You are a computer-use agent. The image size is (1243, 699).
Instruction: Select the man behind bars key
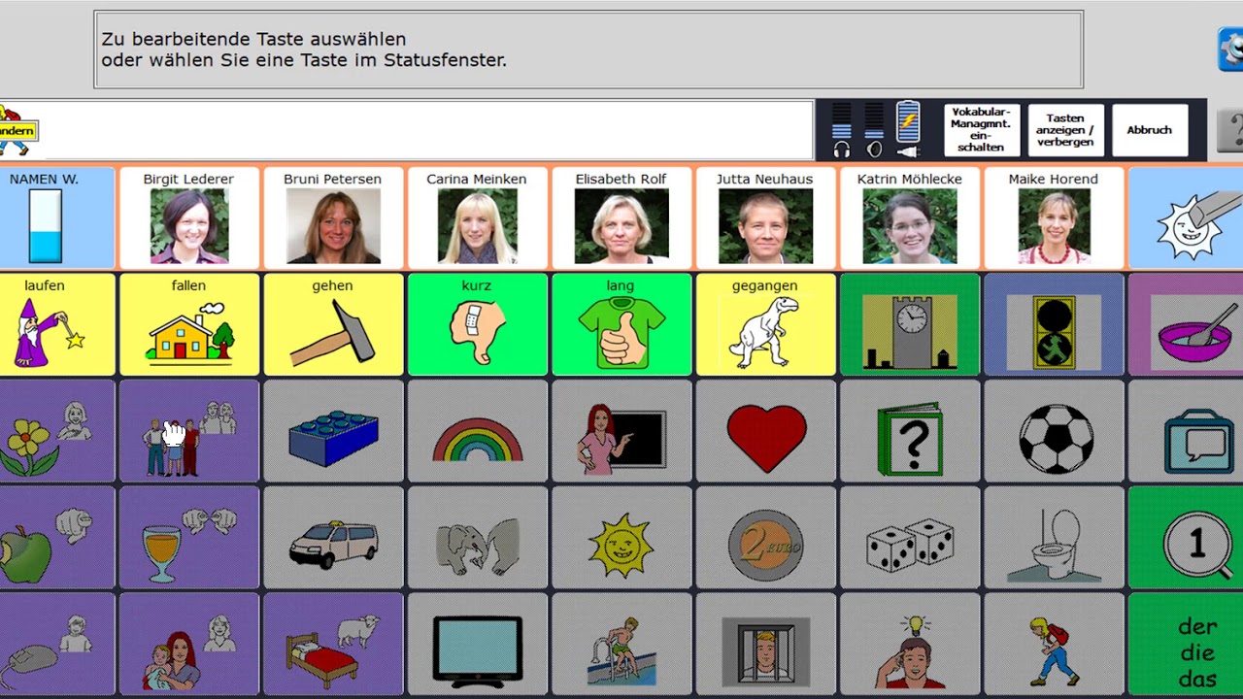point(765,645)
